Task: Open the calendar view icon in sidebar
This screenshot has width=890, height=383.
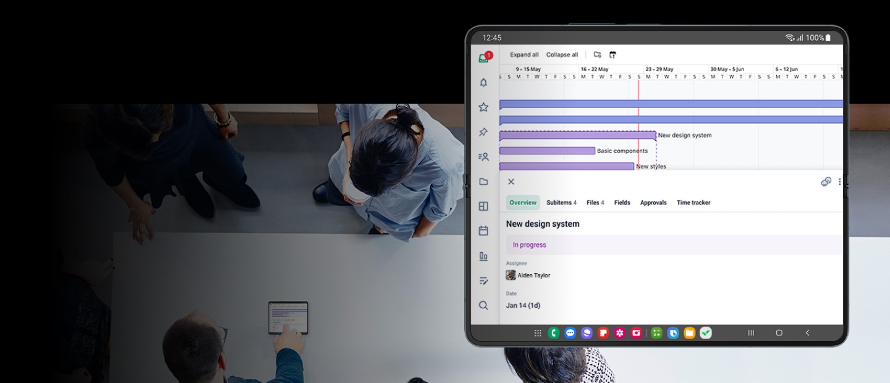Action: 483,230
